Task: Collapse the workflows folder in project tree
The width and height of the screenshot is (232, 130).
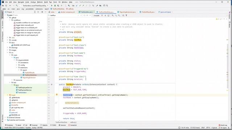Action: pos(10,20)
